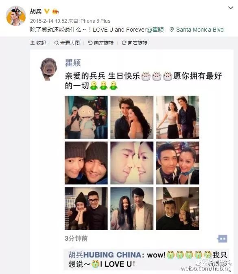
Task: Rotate image left with 向左旋转
Action: pyautogui.click(x=101, y=43)
